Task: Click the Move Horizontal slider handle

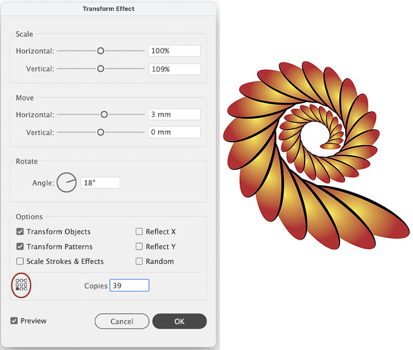Action: pyautogui.click(x=104, y=115)
